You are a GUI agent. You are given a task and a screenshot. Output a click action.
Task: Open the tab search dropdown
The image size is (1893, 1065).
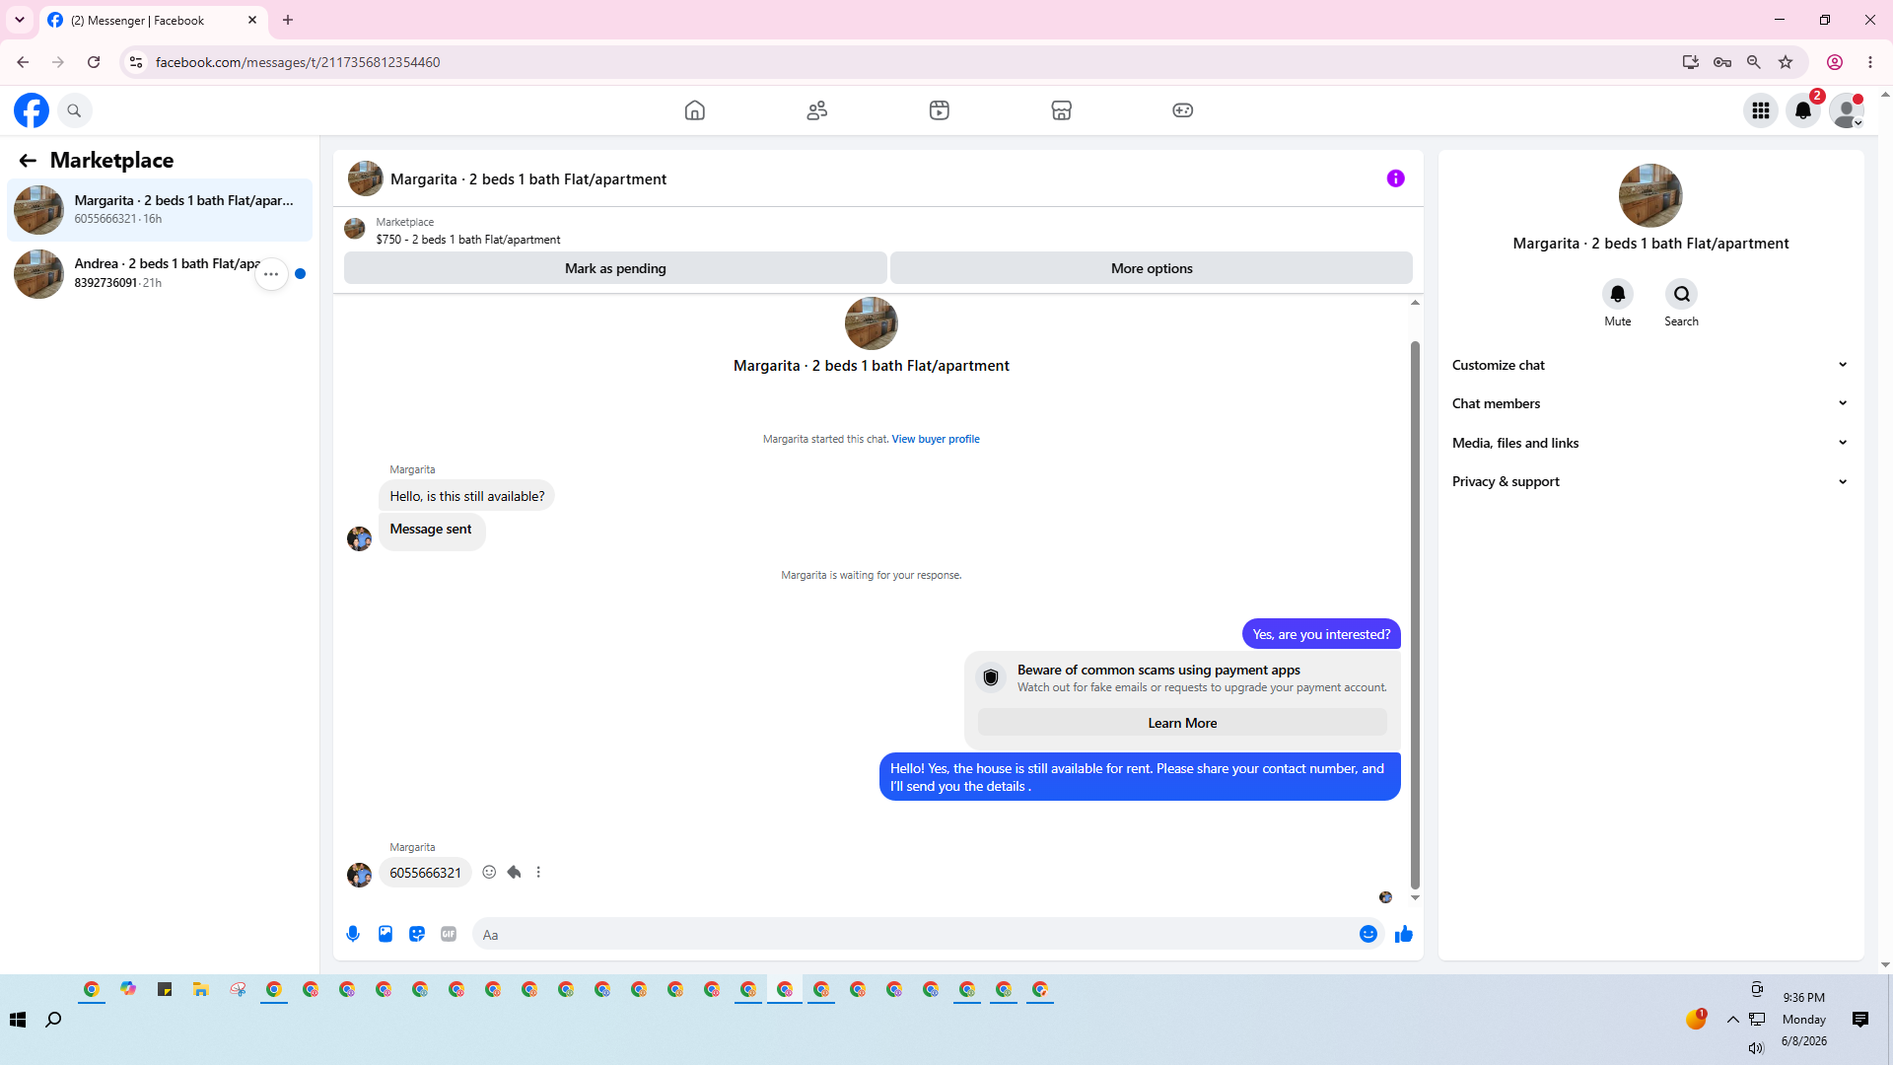point(20,20)
